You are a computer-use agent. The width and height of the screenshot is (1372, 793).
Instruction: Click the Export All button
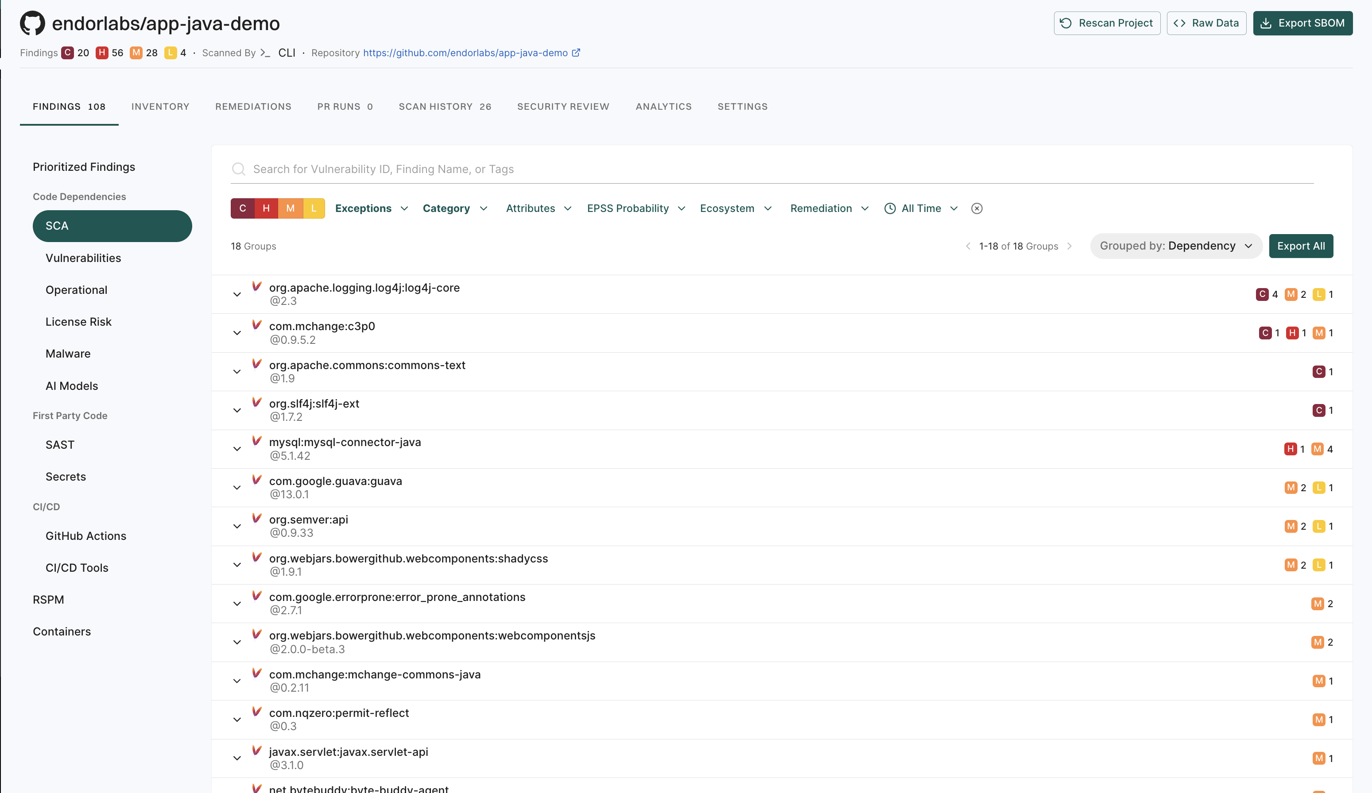1301,246
